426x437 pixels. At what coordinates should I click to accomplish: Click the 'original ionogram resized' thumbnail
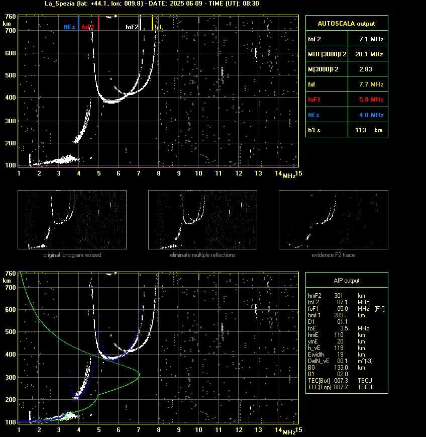(72, 220)
